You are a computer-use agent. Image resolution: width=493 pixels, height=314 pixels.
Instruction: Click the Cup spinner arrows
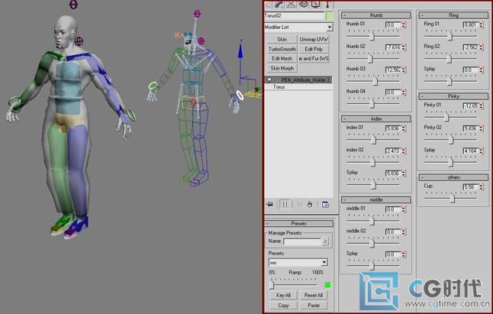pyautogui.click(x=481, y=187)
